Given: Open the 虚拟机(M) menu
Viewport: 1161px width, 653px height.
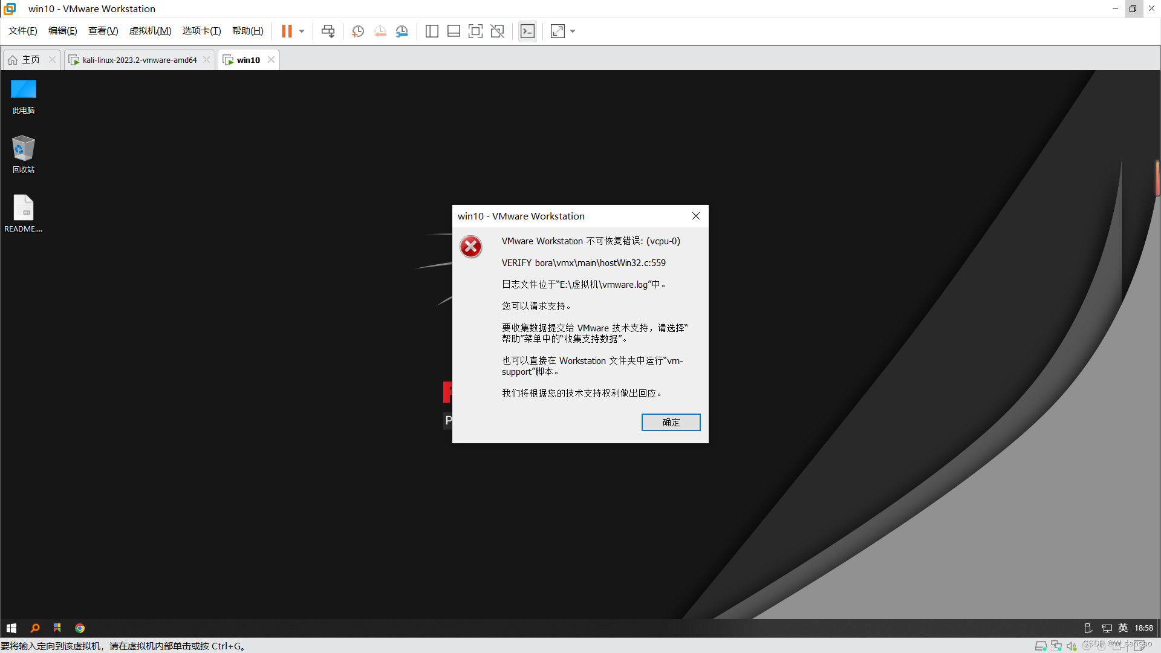Looking at the screenshot, I should (150, 31).
